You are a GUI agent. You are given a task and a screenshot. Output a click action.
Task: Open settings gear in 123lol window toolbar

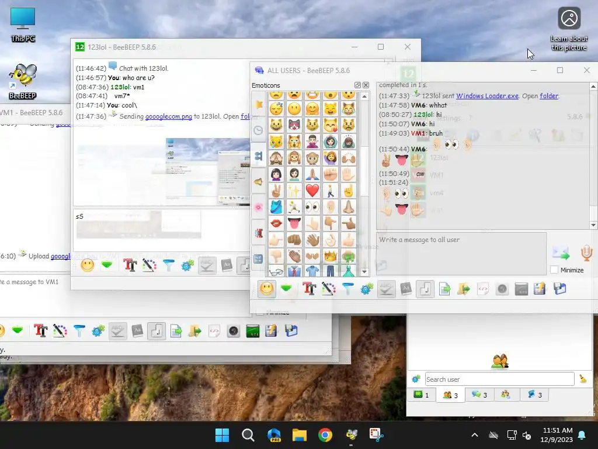click(187, 265)
